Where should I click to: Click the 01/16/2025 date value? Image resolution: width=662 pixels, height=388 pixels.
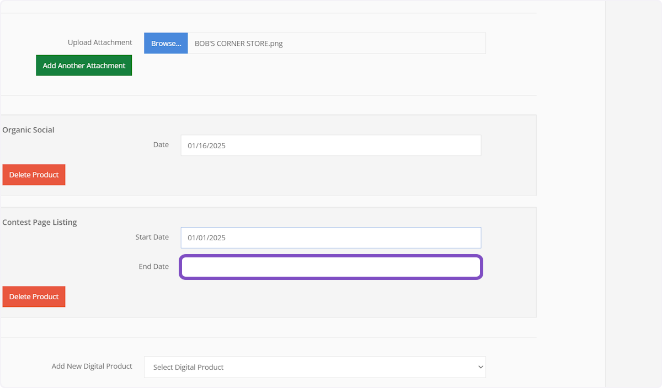pos(206,146)
